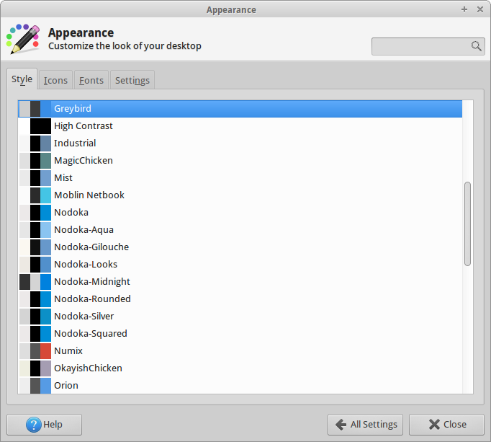
Task: Click the teal MagicChicken color swatch
Action: [x=46, y=161]
